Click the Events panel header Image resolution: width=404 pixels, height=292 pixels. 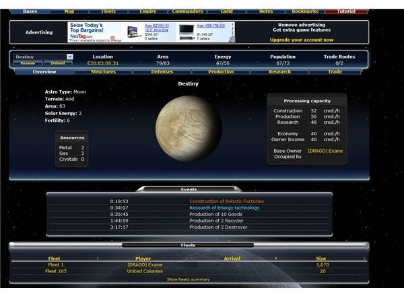(x=189, y=189)
